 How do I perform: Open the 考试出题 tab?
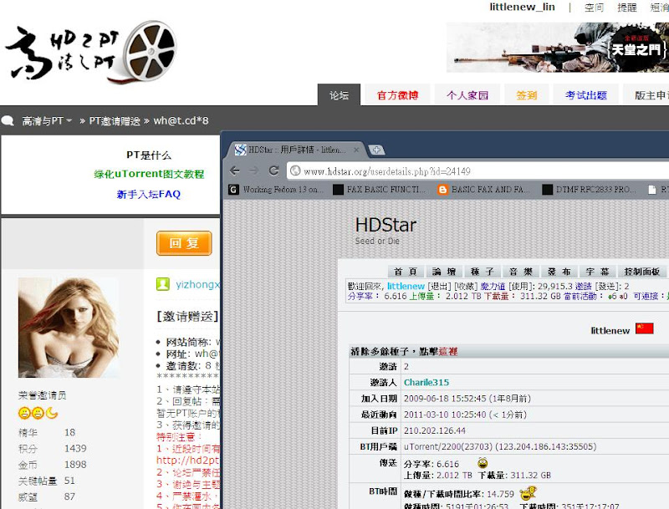coord(586,95)
